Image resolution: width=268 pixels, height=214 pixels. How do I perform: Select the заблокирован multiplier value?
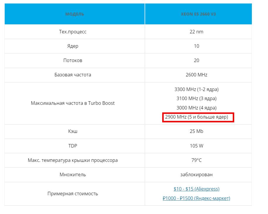pos(196,174)
